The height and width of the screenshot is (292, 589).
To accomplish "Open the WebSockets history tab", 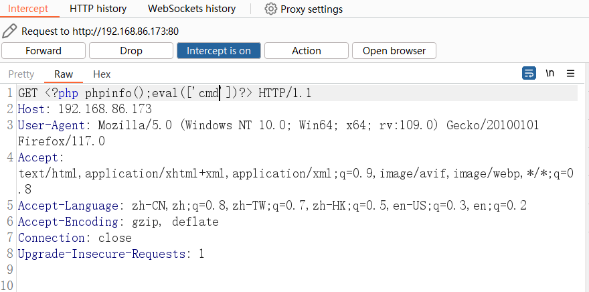I will [x=191, y=9].
